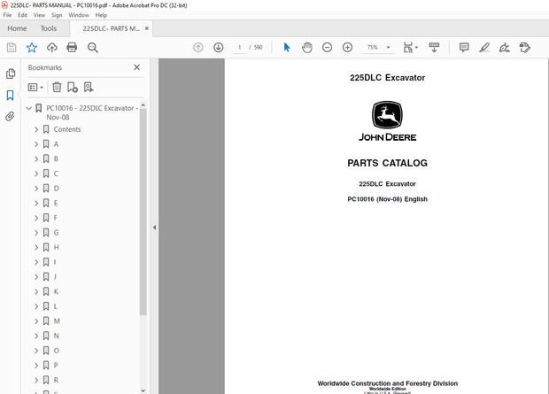The image size is (549, 394).
Task: Expand the Contents bookmark
Action: (36, 129)
